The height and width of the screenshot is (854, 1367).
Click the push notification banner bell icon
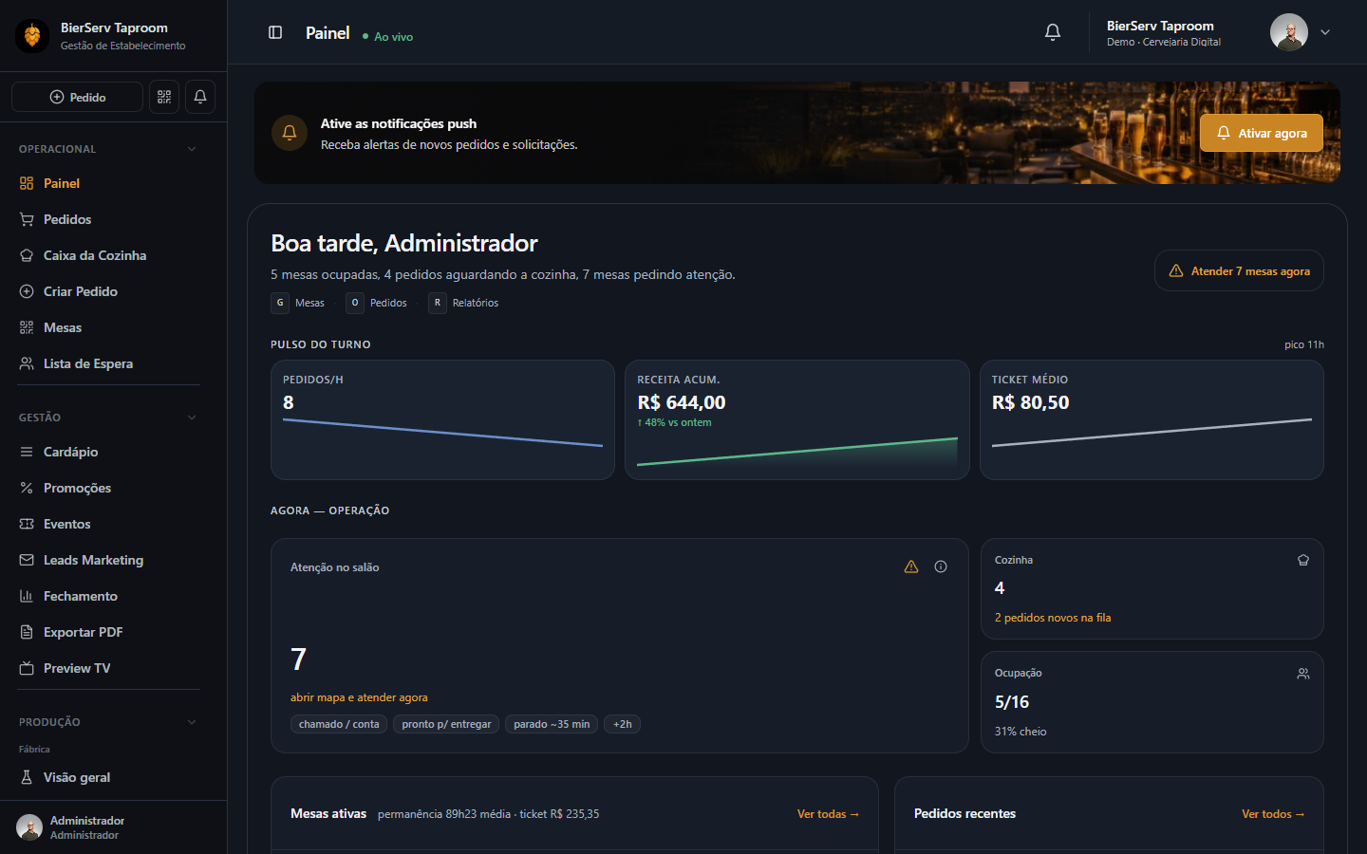click(x=290, y=133)
